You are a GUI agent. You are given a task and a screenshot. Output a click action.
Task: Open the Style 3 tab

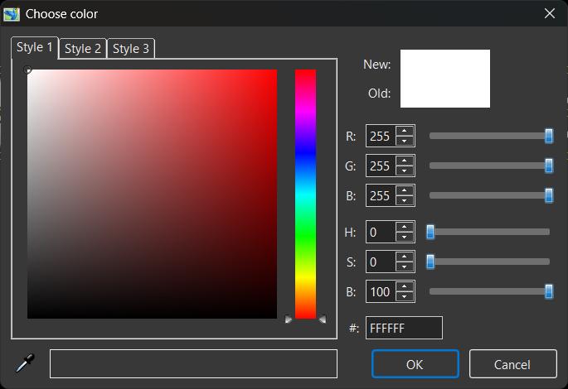coord(131,49)
